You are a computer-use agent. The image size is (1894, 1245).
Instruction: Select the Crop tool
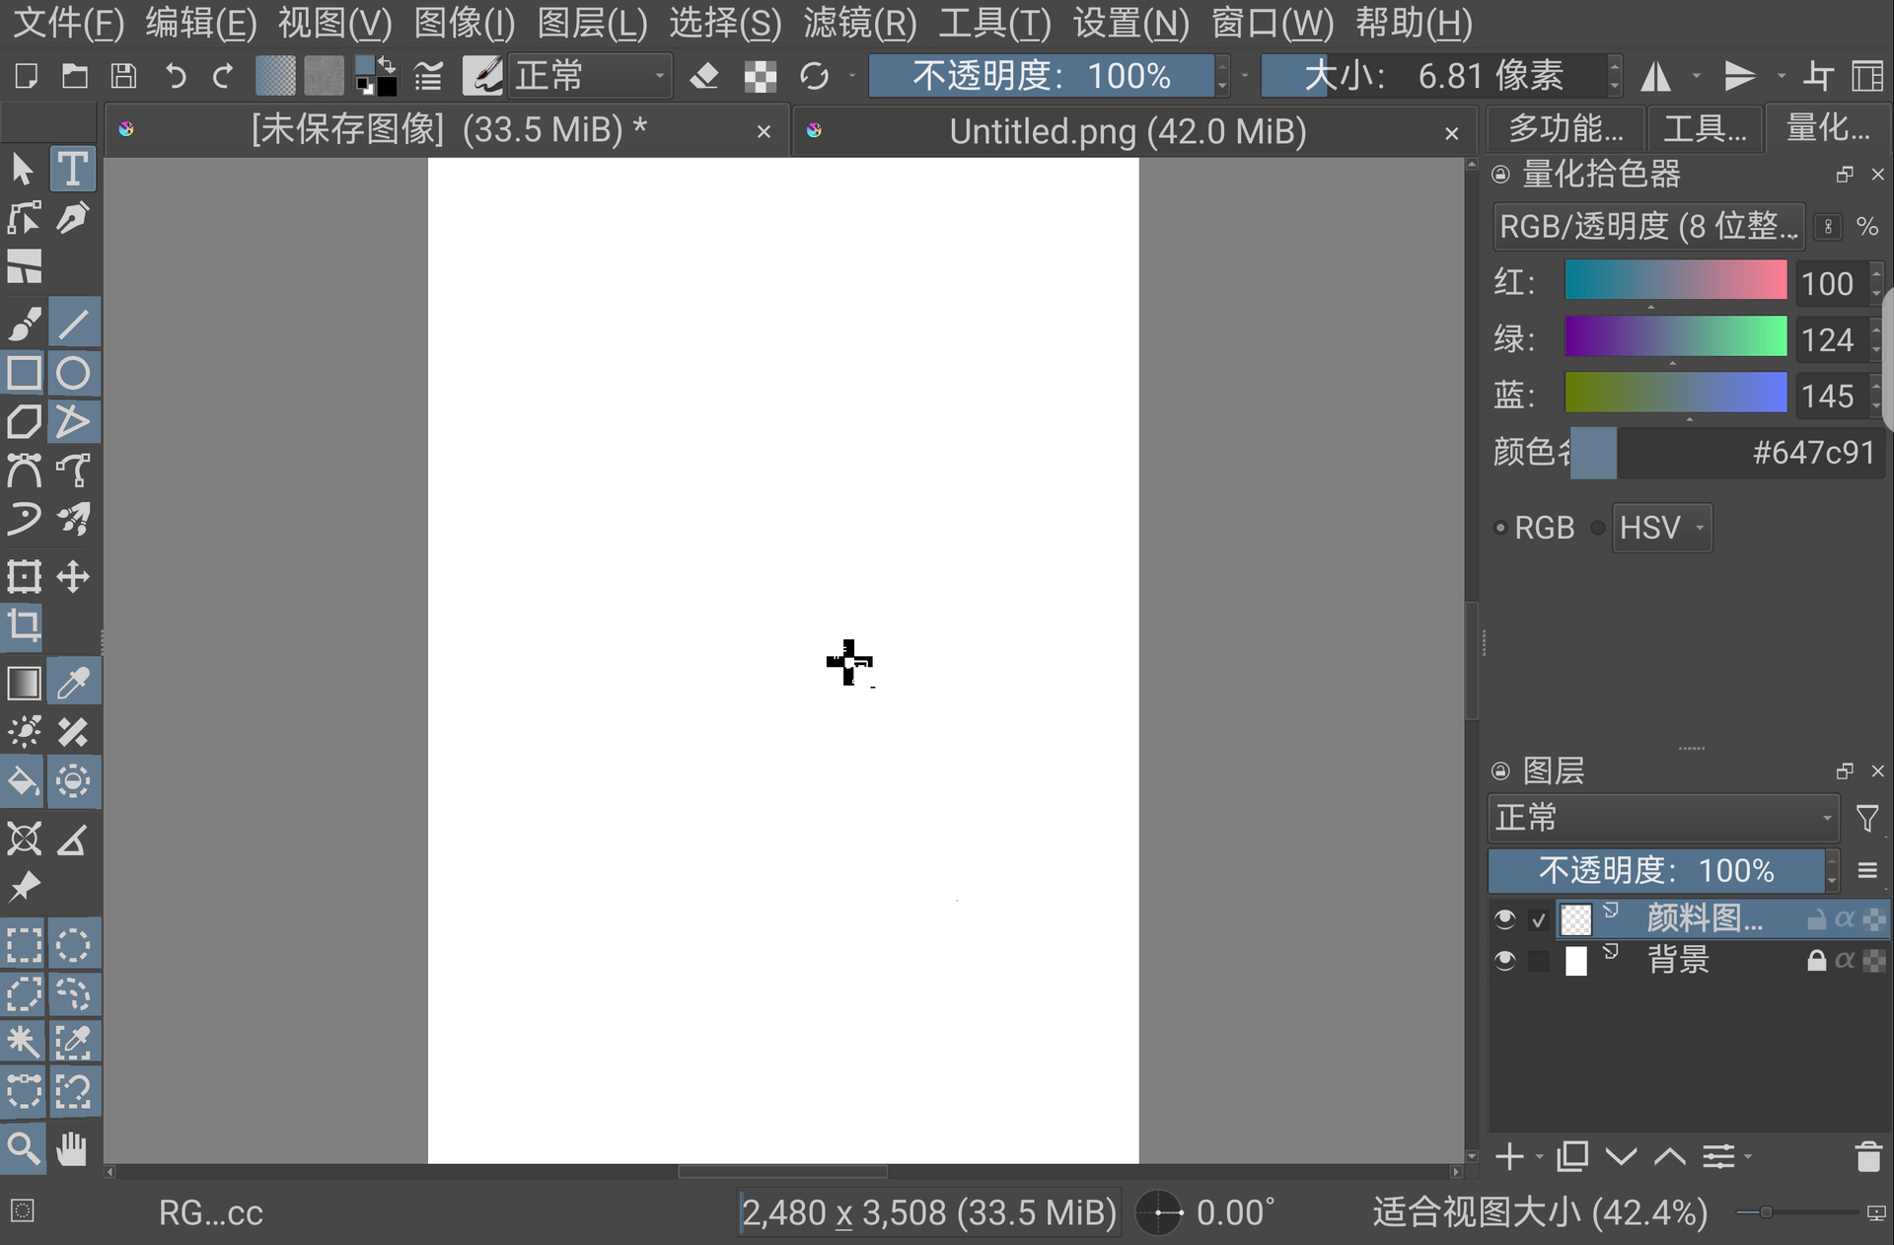(24, 625)
